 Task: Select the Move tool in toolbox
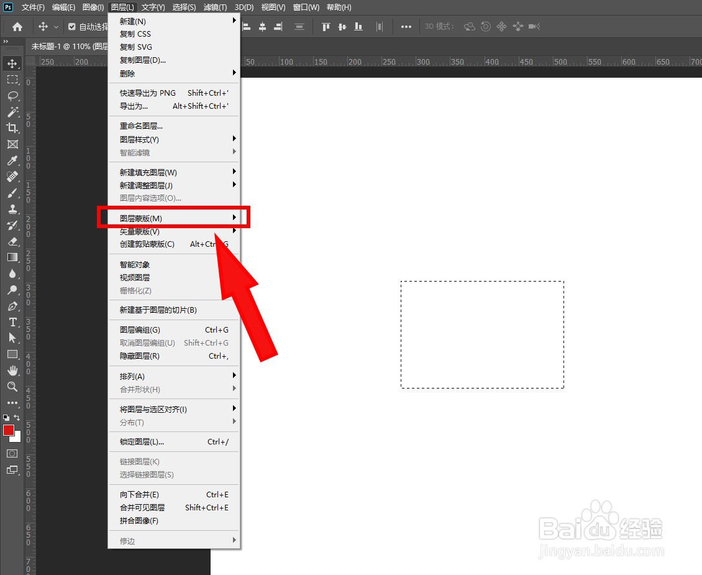[12, 63]
